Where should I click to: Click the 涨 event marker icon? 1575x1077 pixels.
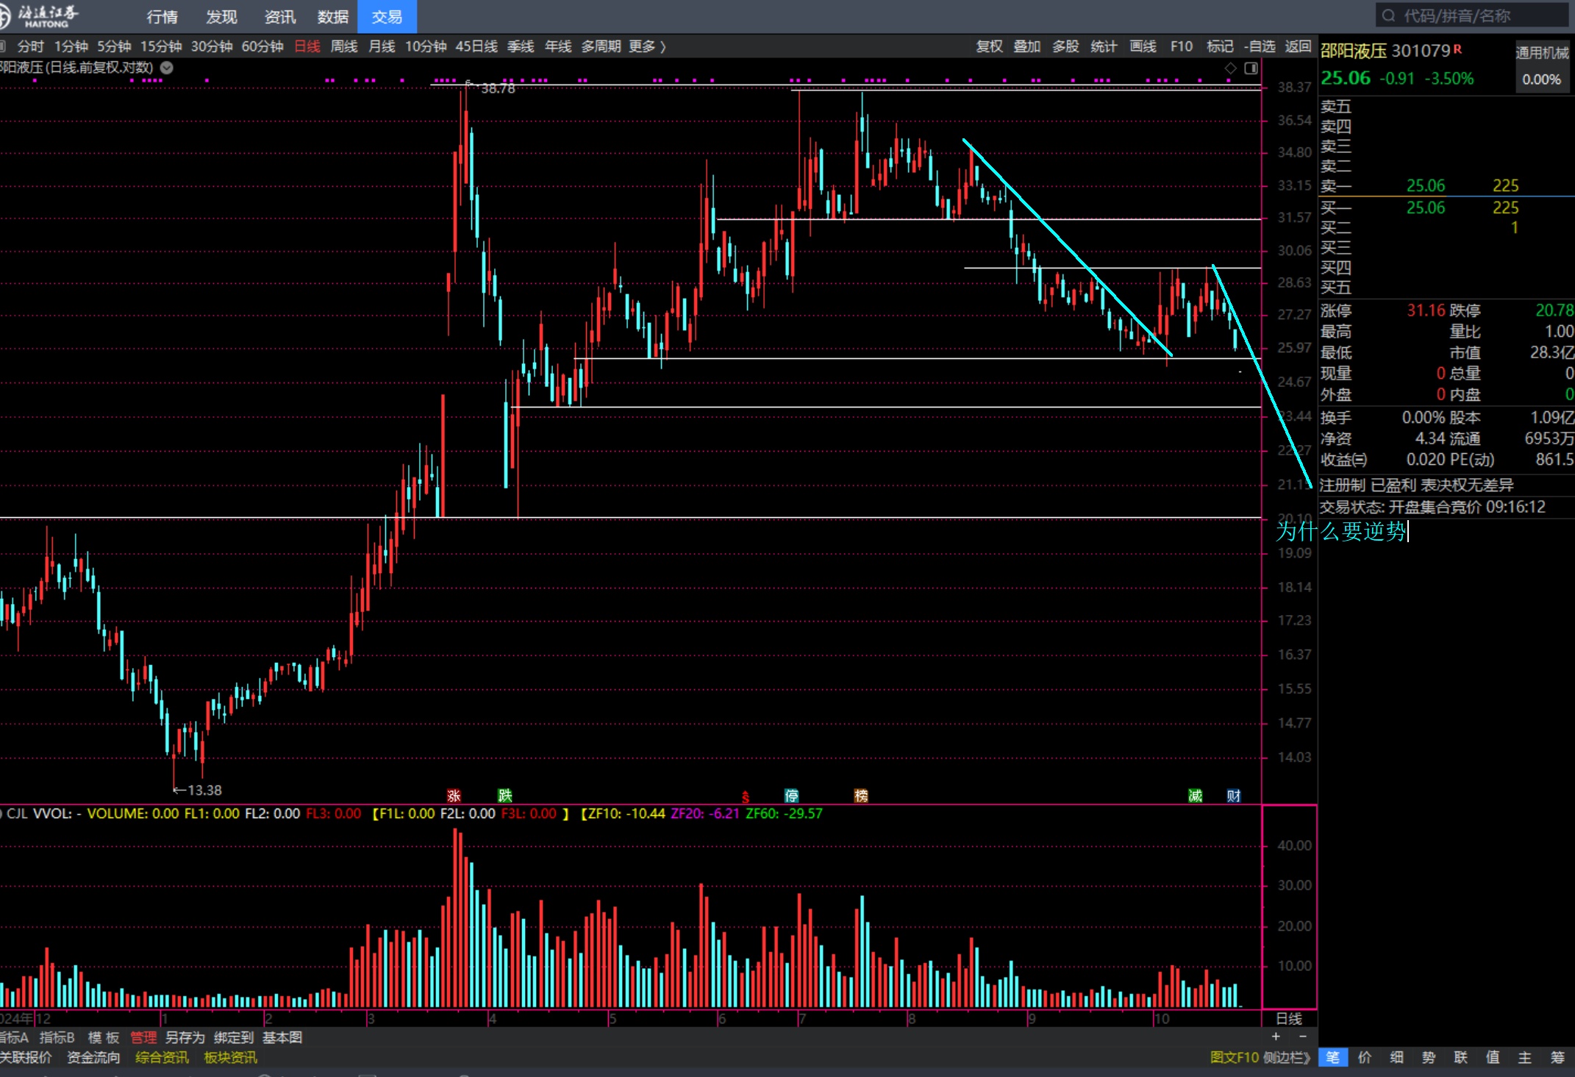454,795
